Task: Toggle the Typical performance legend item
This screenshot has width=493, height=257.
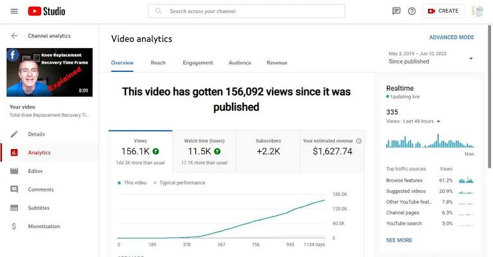Action: pyautogui.click(x=179, y=183)
